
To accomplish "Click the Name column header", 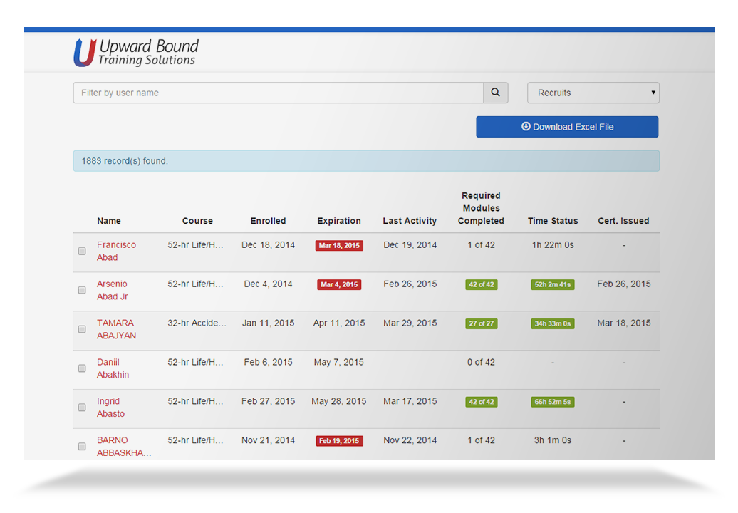I will pos(109,221).
